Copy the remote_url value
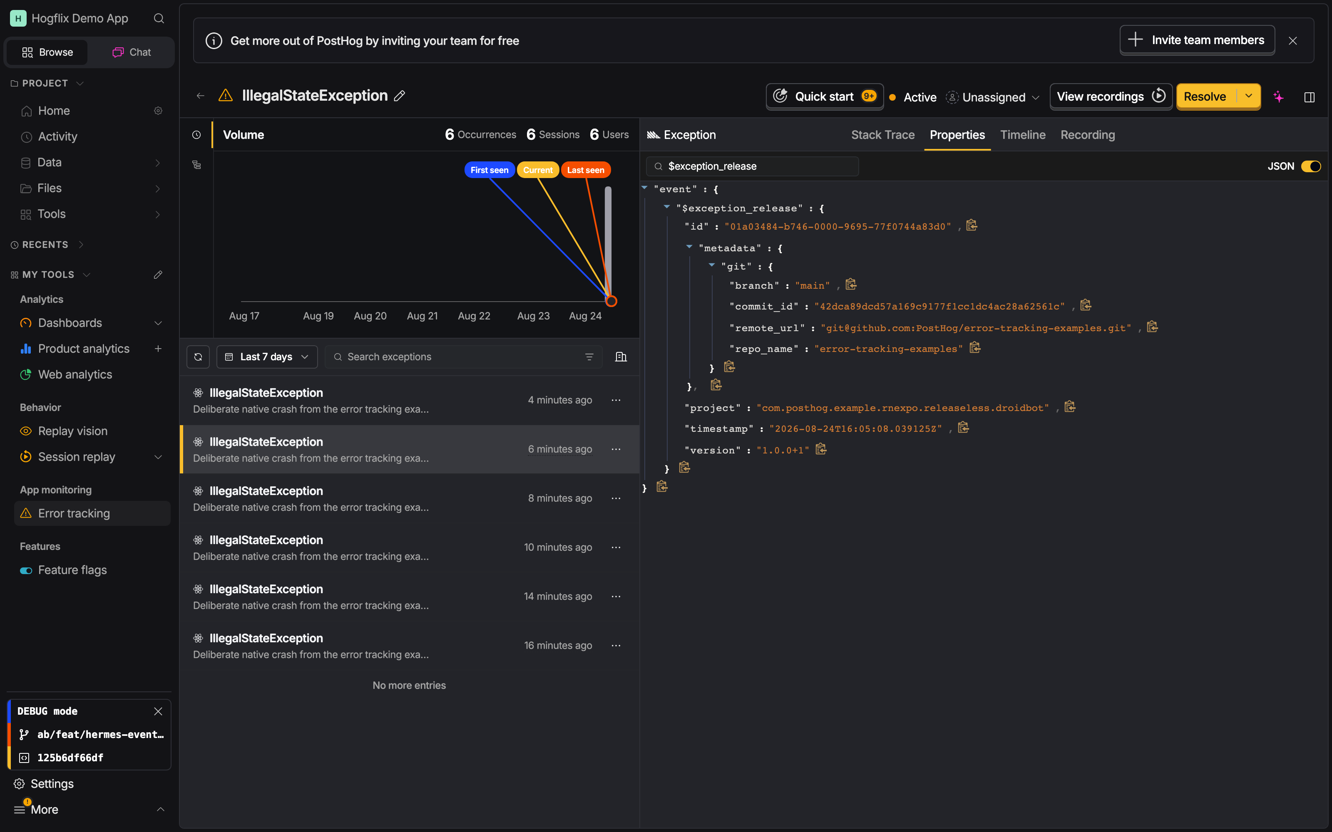Viewport: 1332px width, 832px height. click(x=1152, y=327)
